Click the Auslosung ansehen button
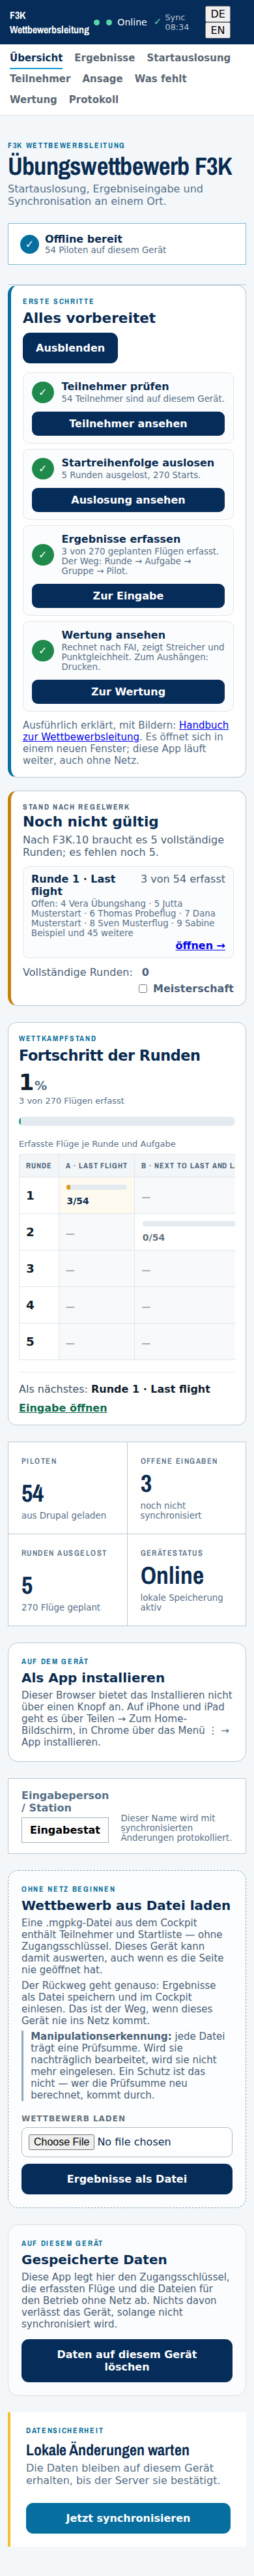The height and width of the screenshot is (2576, 254). click(x=128, y=500)
